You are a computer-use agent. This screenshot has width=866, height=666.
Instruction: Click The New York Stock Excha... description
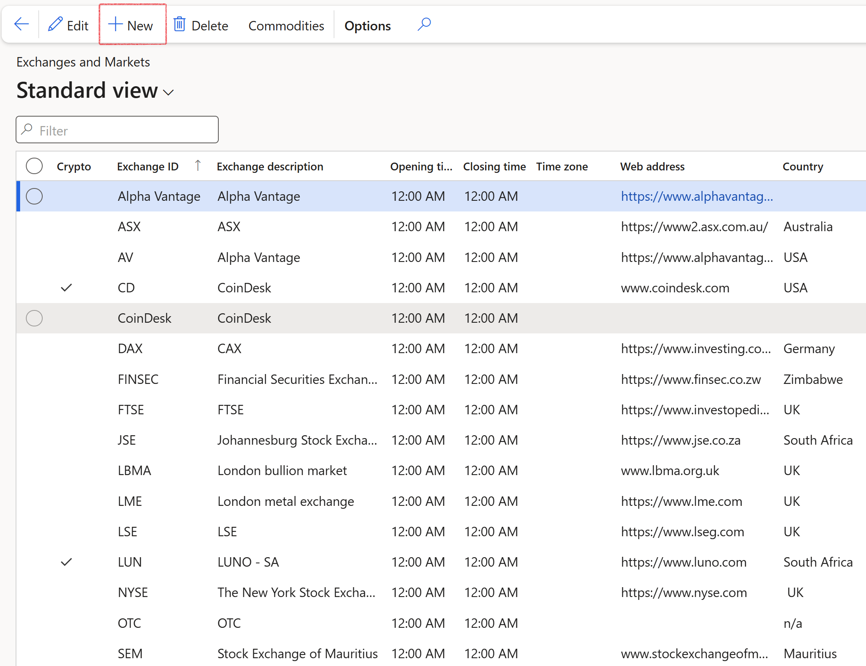tap(296, 593)
